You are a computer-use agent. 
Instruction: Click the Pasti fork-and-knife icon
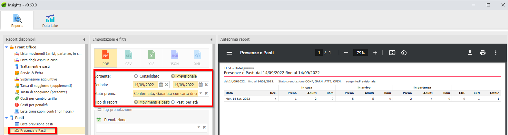pyautogui.click(x=12, y=118)
